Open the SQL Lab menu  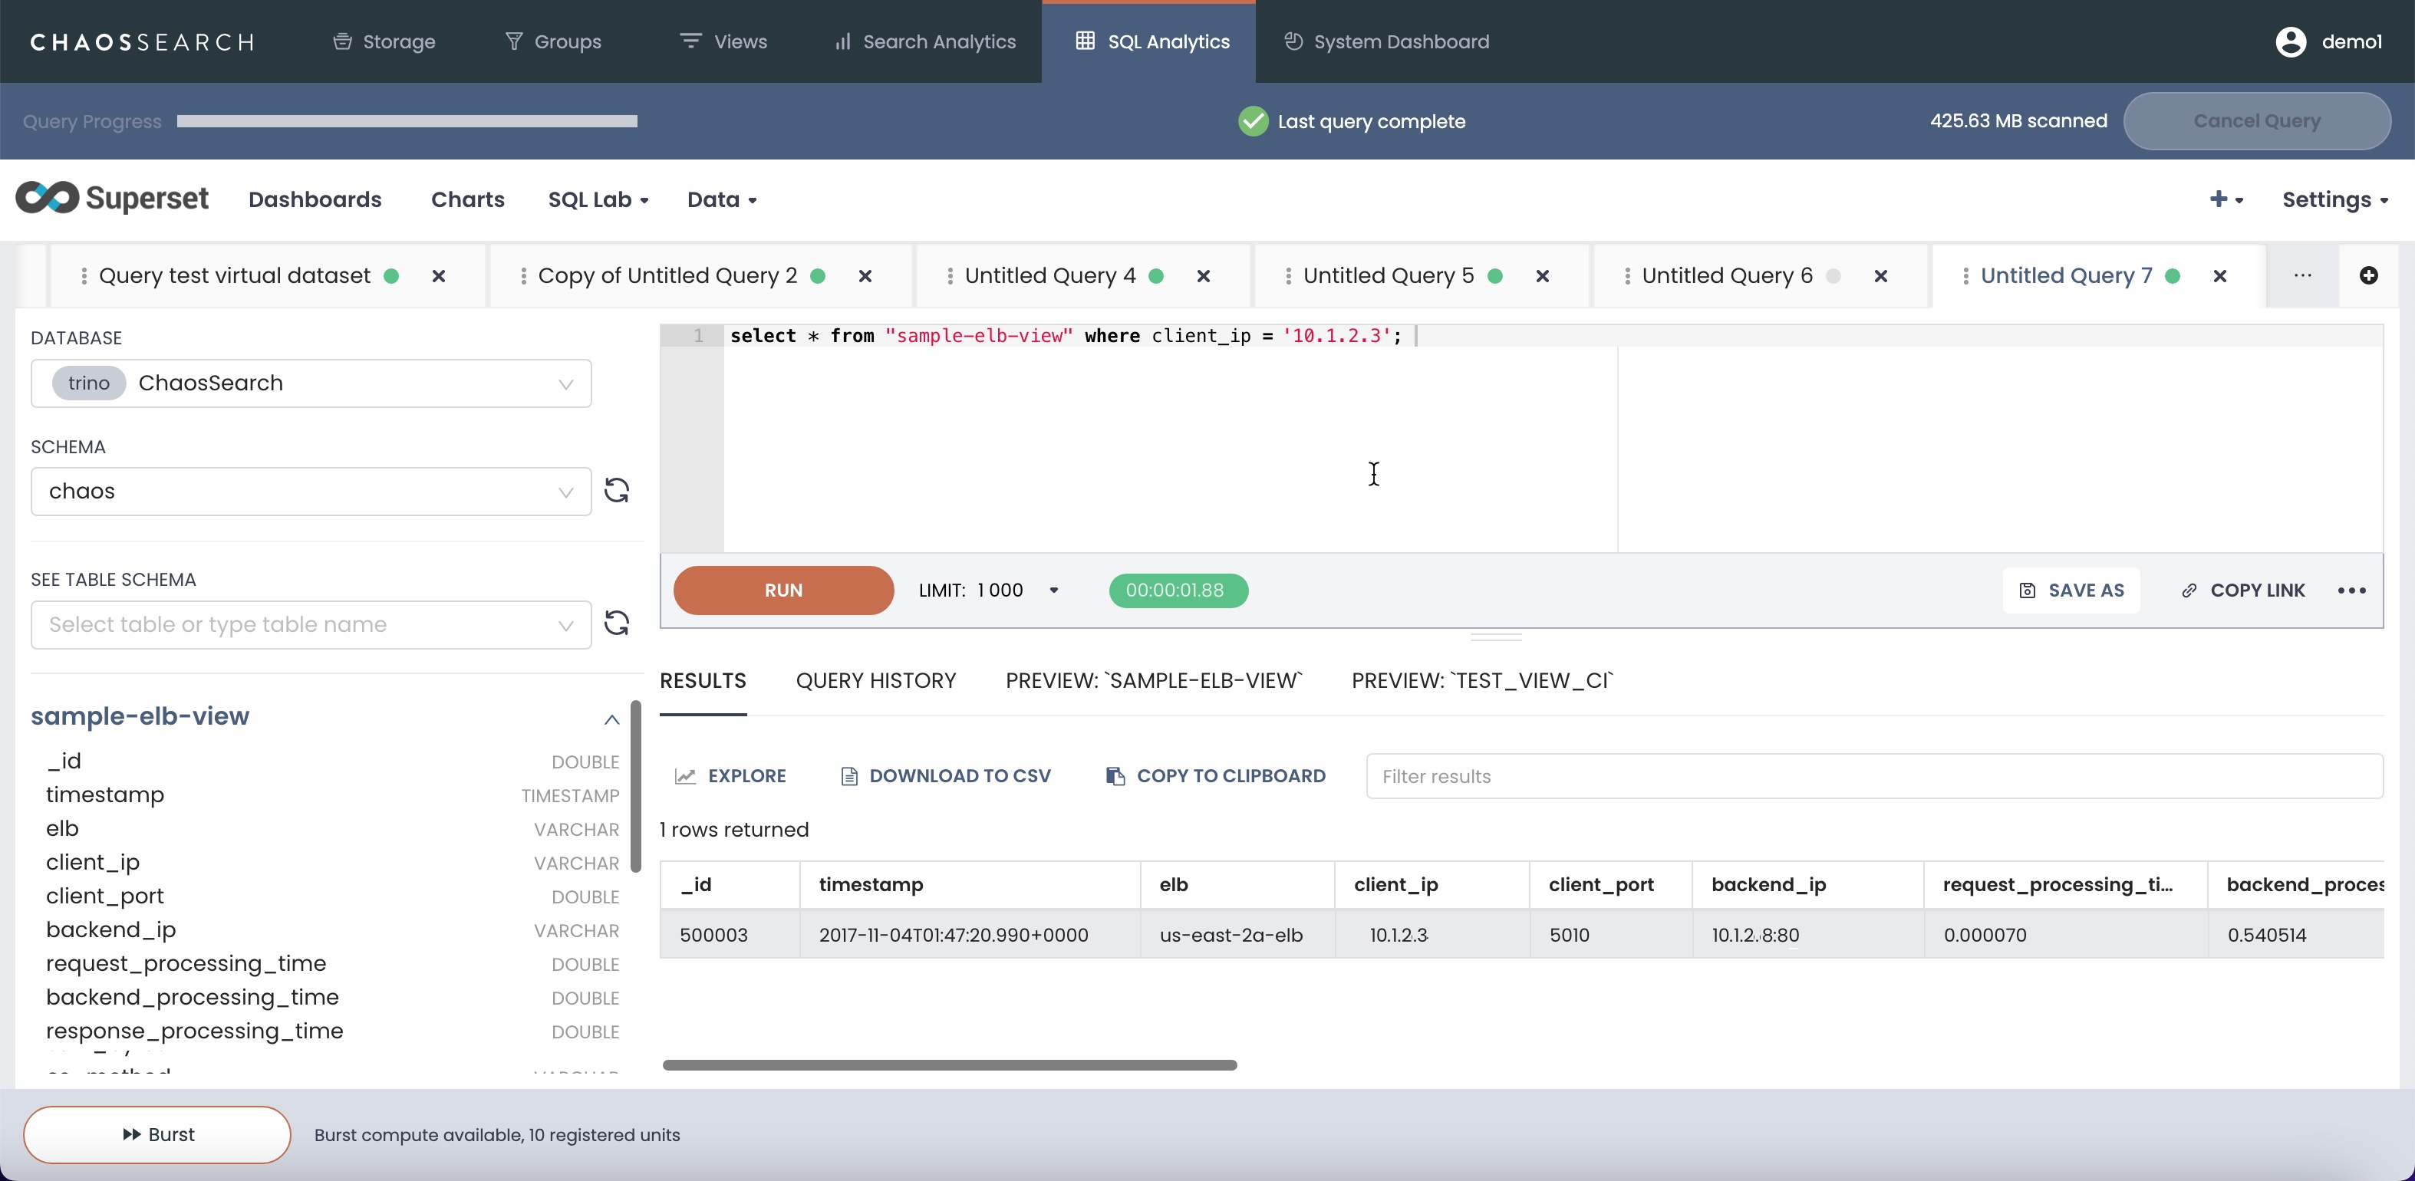click(598, 199)
